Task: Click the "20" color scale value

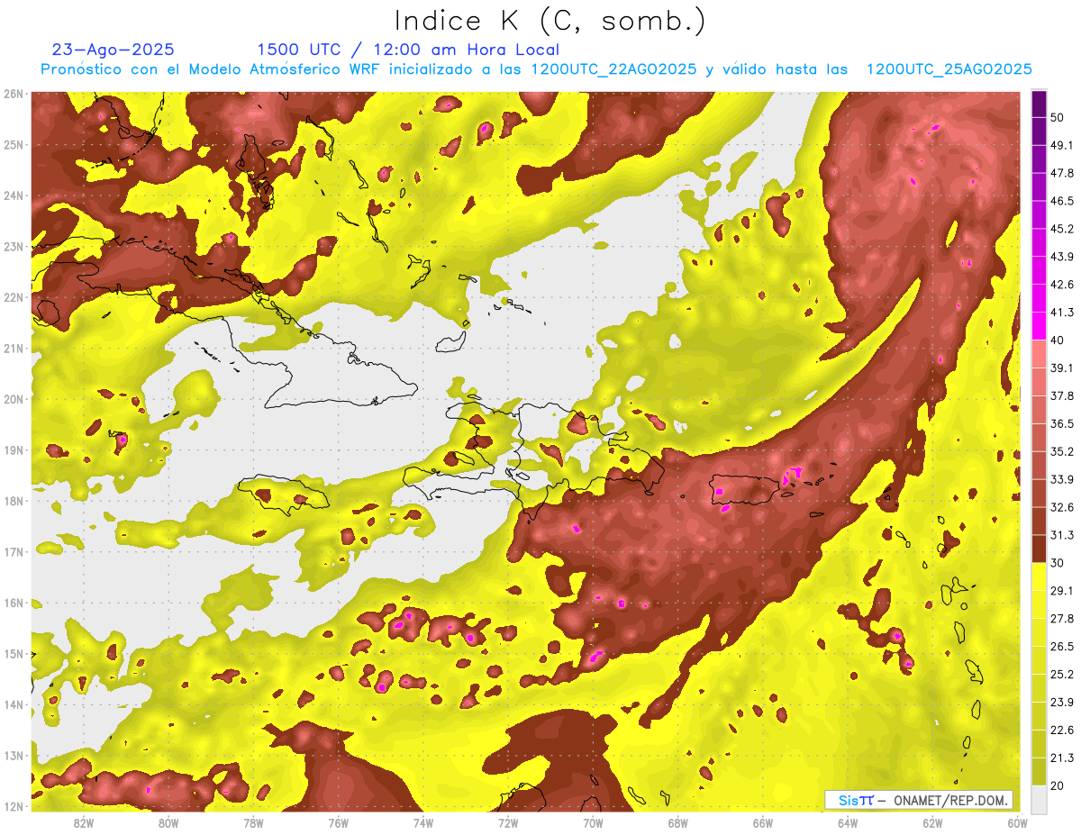Action: coord(1057,785)
